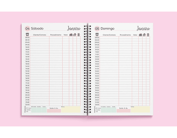Click the pink Saldo do dia box on Sábado
The image size is (177, 138).
coord(54,110)
